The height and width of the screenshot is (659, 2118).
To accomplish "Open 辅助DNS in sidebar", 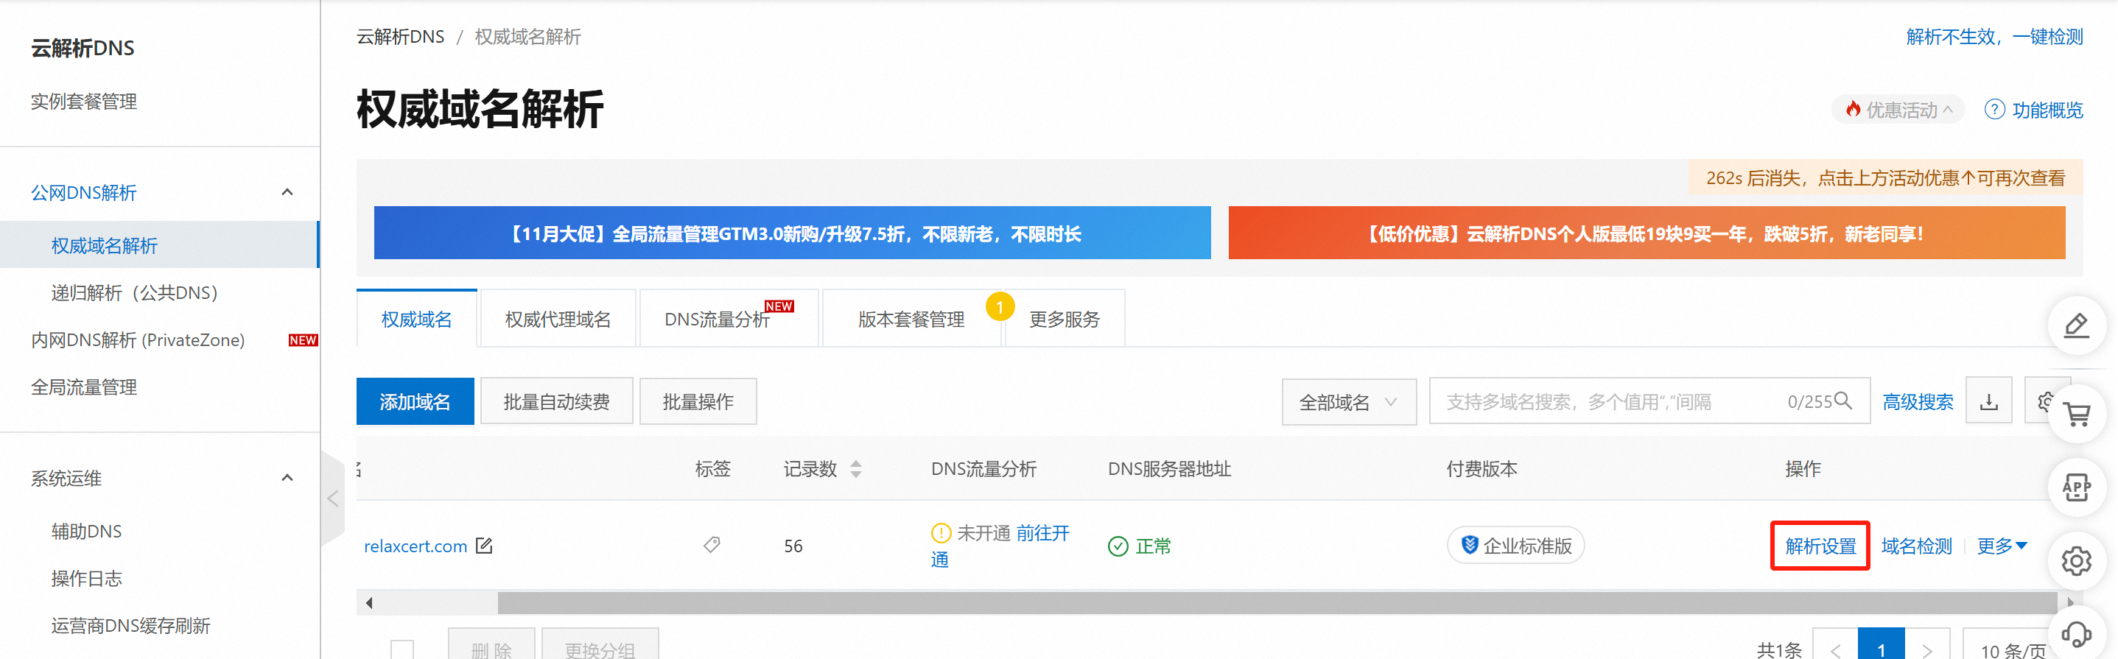I will tap(86, 532).
